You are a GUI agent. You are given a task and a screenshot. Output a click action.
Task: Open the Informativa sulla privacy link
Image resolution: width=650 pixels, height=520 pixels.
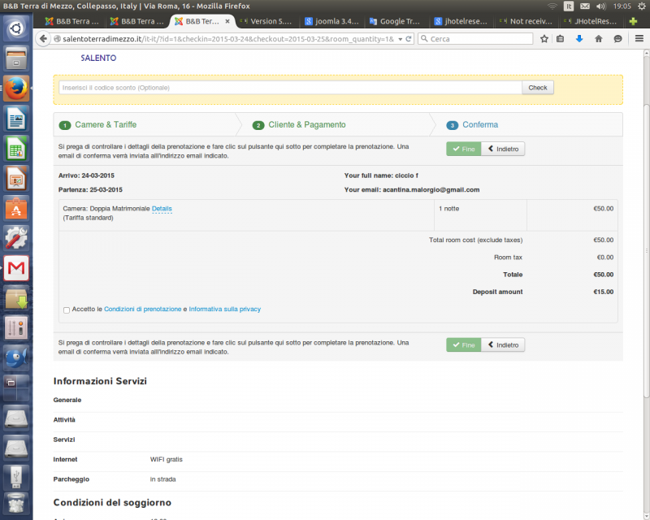click(225, 310)
